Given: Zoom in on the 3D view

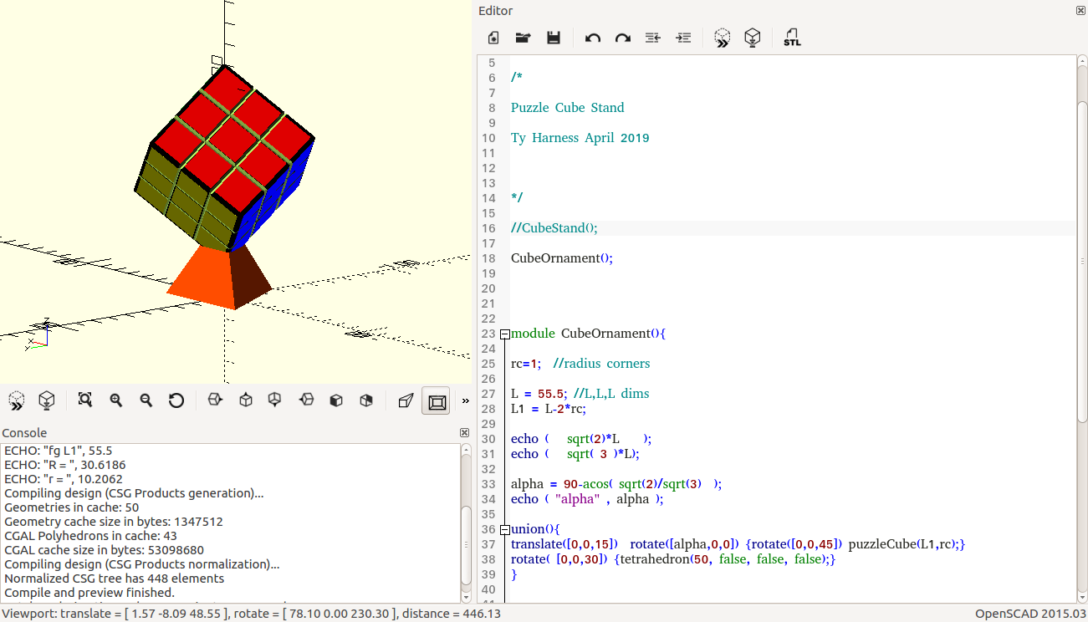Looking at the screenshot, I should (x=115, y=400).
